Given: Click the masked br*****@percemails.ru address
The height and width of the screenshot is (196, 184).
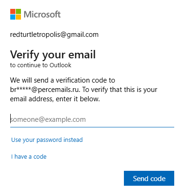Looking at the screenshot, I should tap(45, 90).
